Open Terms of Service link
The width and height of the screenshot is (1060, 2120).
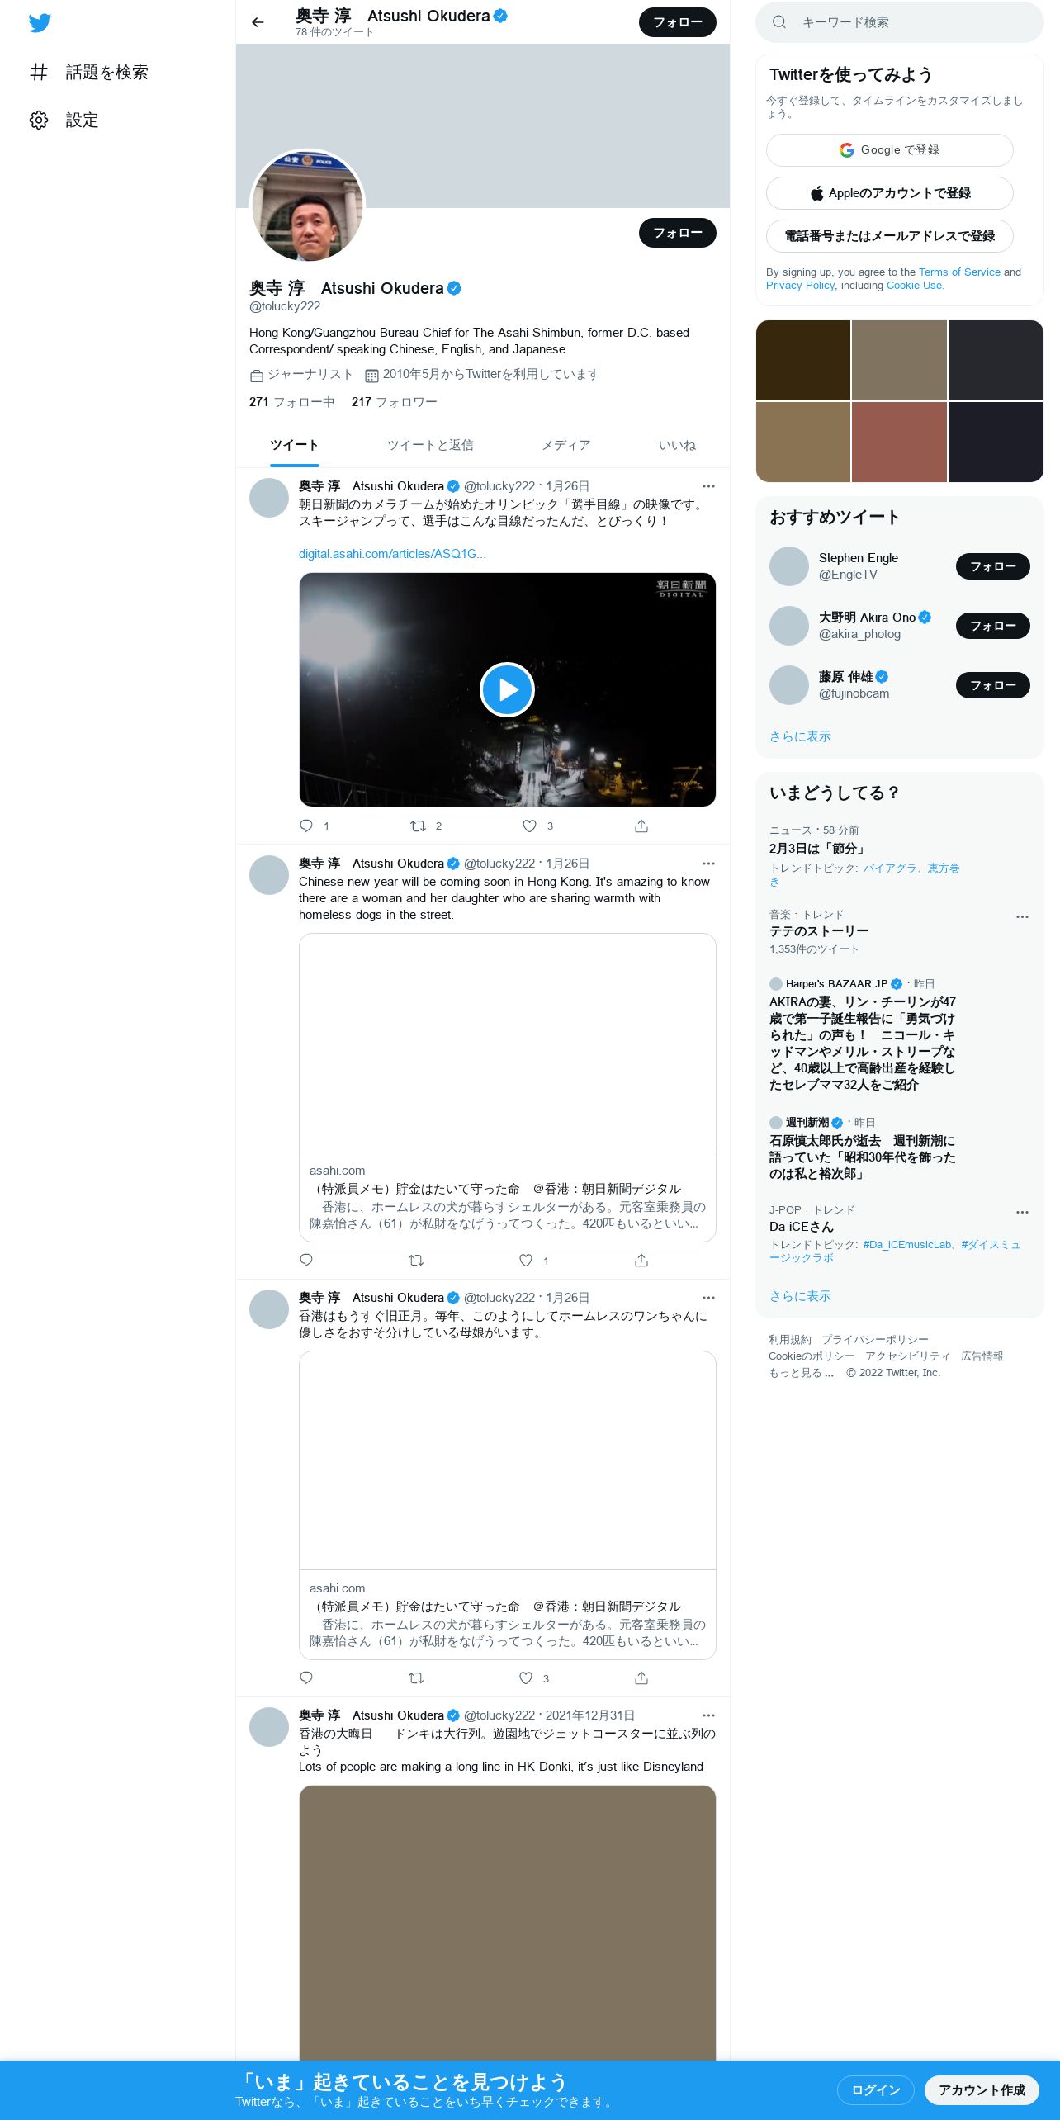(x=959, y=272)
